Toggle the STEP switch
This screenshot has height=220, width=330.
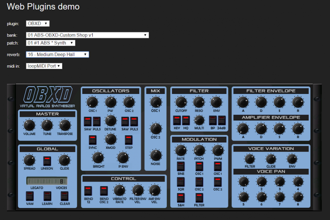point(129,140)
